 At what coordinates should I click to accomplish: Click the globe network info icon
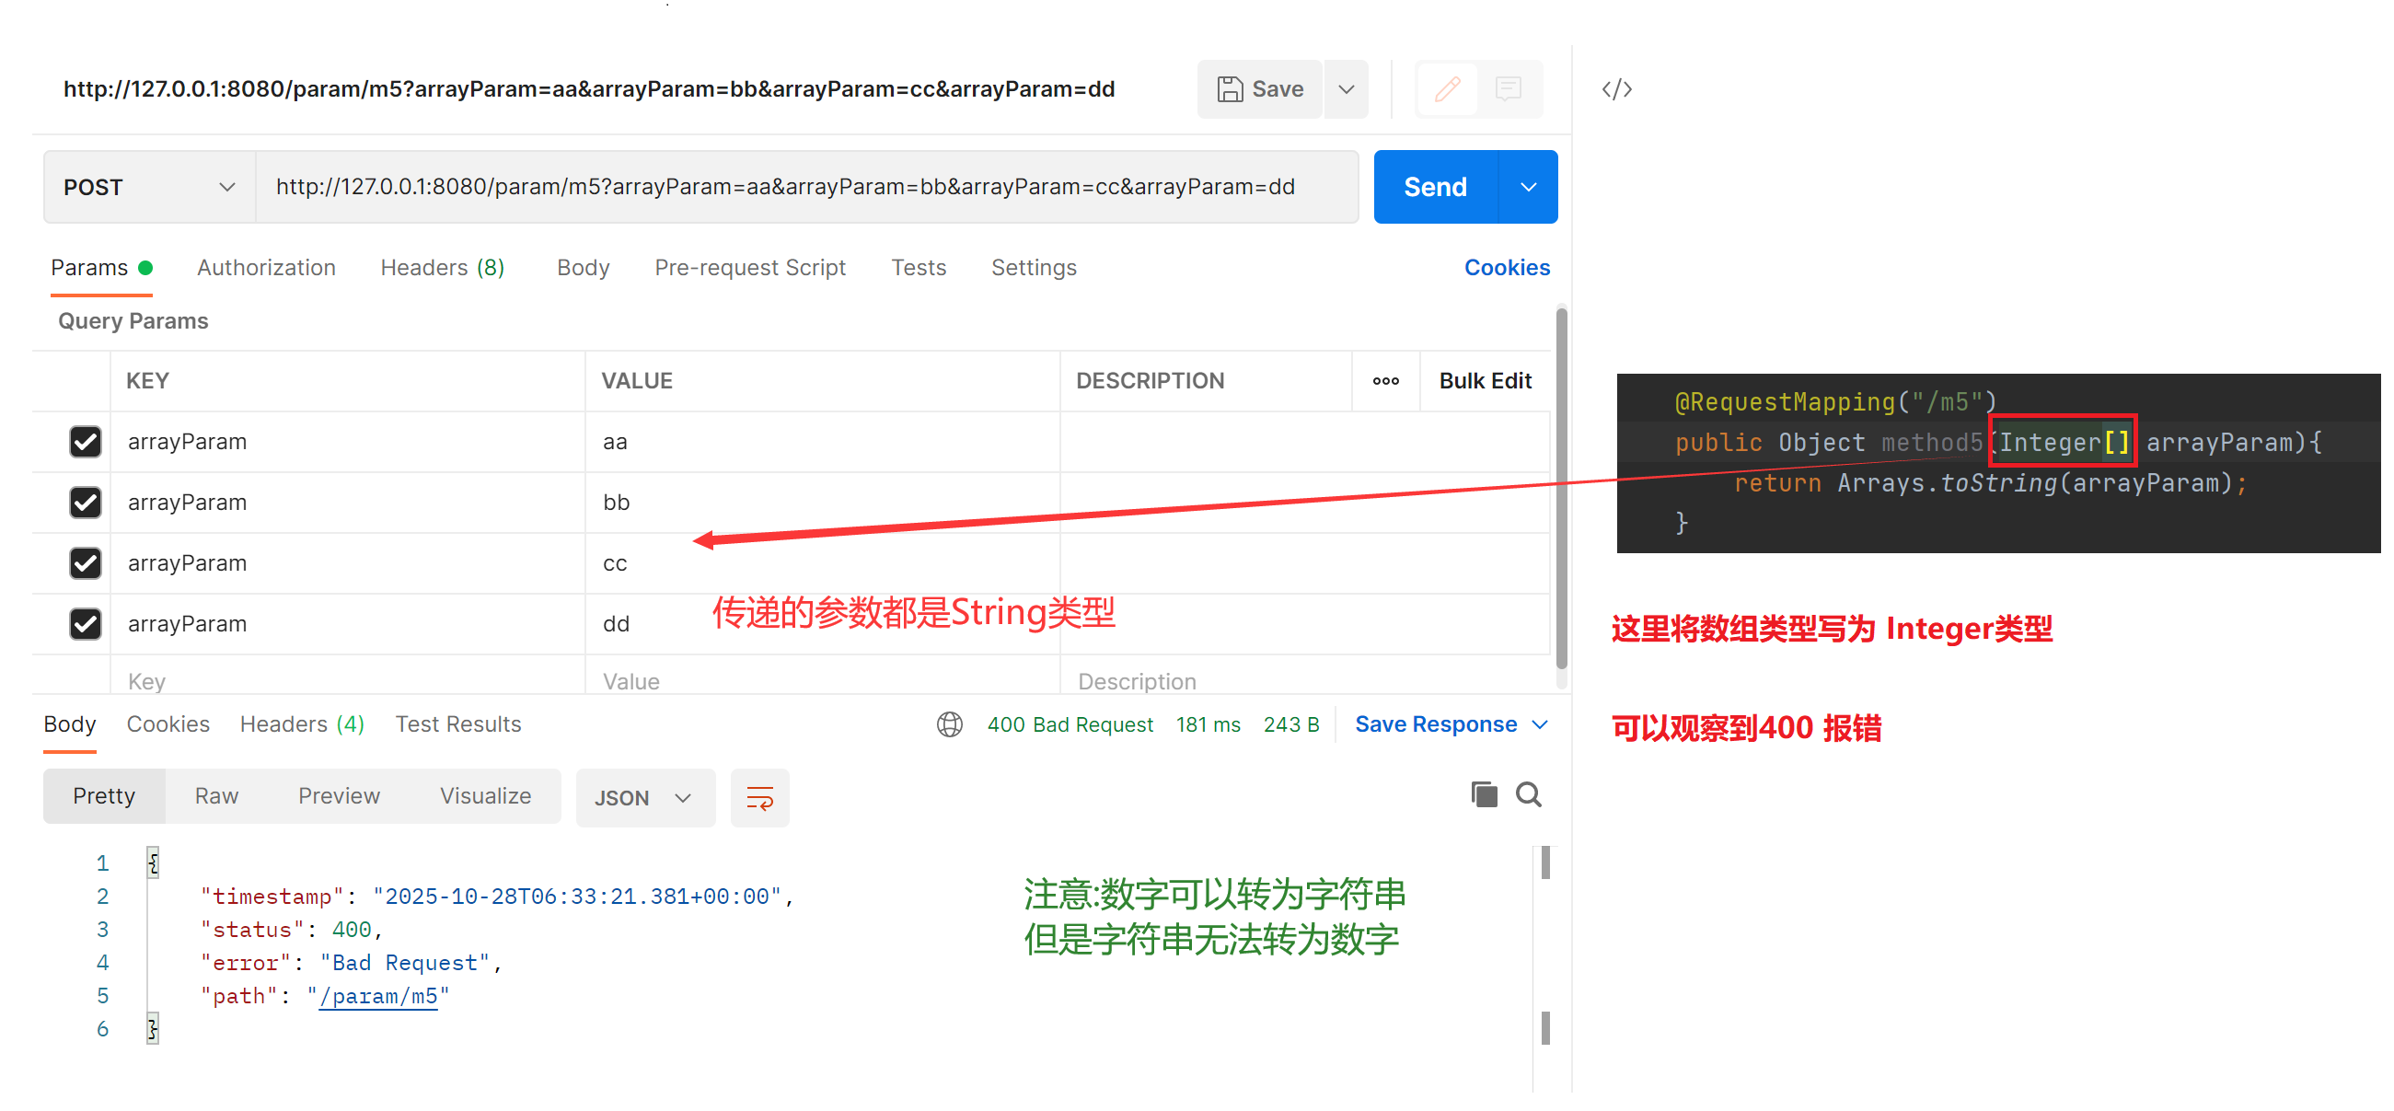click(x=950, y=724)
